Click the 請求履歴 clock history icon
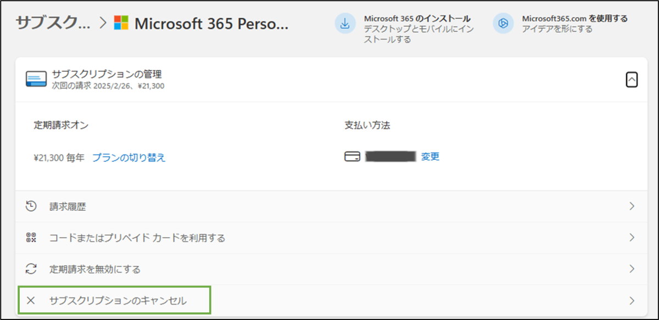The width and height of the screenshot is (659, 320). [x=31, y=206]
